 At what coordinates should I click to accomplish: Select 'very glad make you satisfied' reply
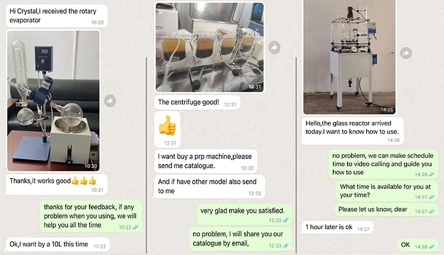click(244, 215)
